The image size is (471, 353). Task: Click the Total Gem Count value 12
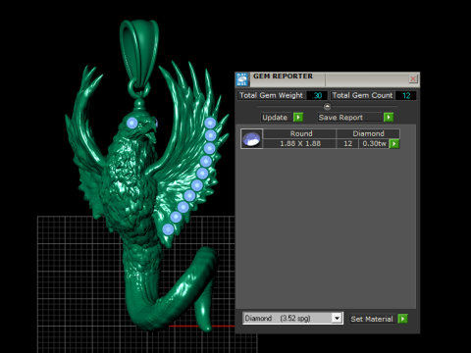406,95
